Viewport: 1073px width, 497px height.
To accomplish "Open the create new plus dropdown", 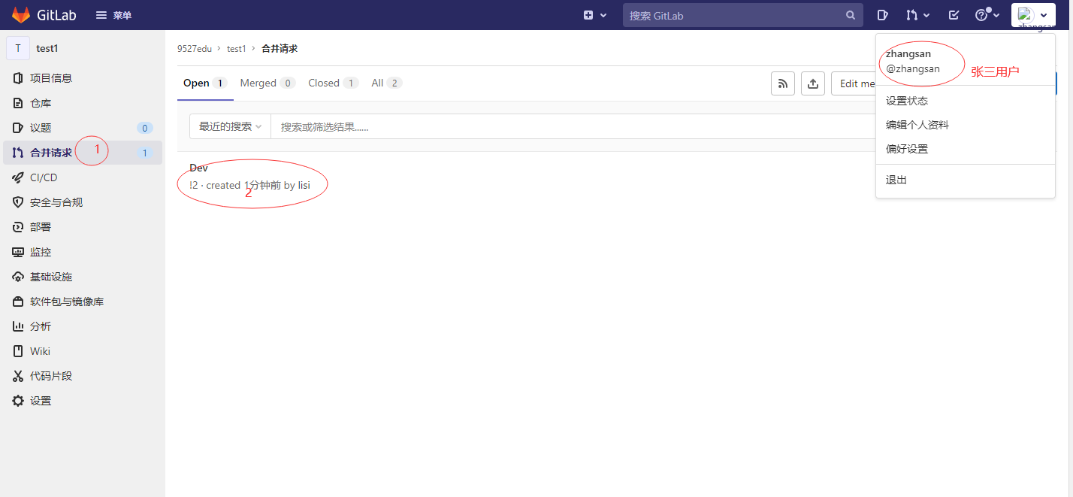I will [595, 15].
